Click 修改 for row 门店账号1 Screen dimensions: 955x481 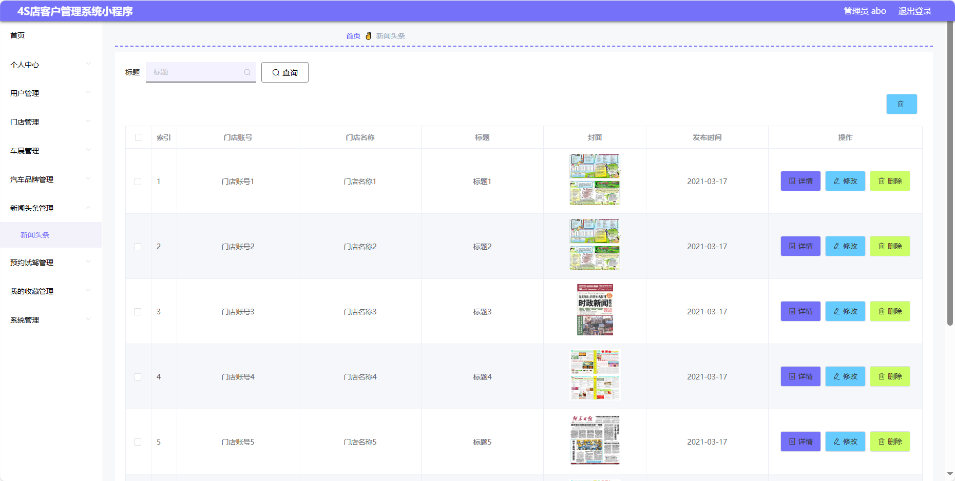845,181
